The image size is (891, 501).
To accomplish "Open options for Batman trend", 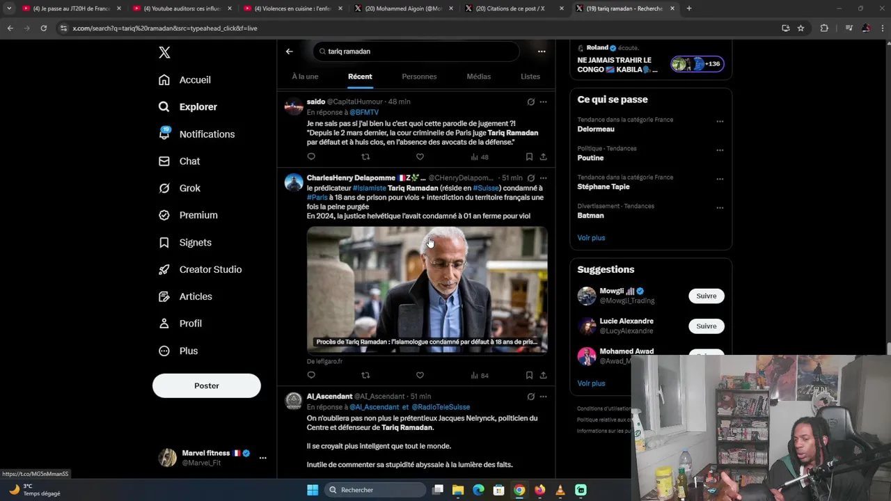I will click(720, 208).
